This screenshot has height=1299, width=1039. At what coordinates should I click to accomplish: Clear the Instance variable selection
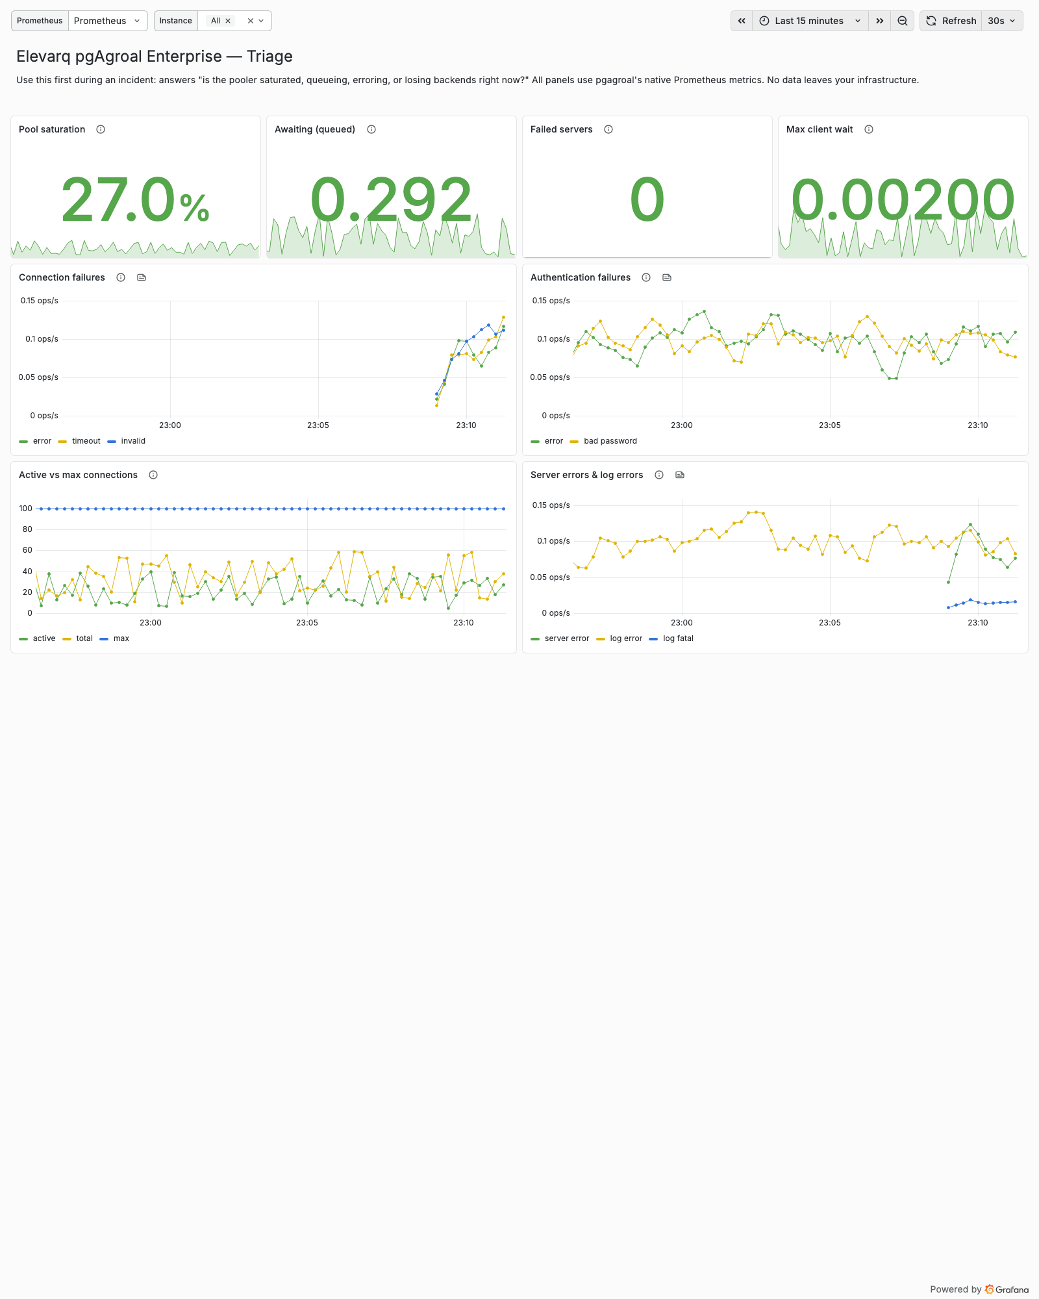tap(250, 21)
